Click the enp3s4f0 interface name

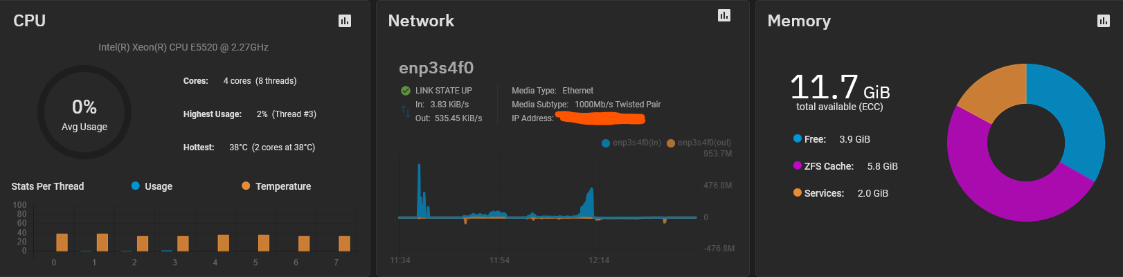tap(436, 68)
